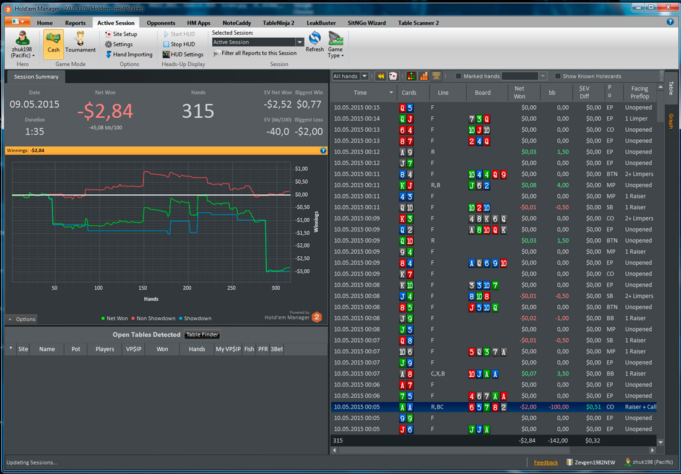Click the horizontal scrollbar left arrow
This screenshot has width=681, height=474.
click(334, 450)
